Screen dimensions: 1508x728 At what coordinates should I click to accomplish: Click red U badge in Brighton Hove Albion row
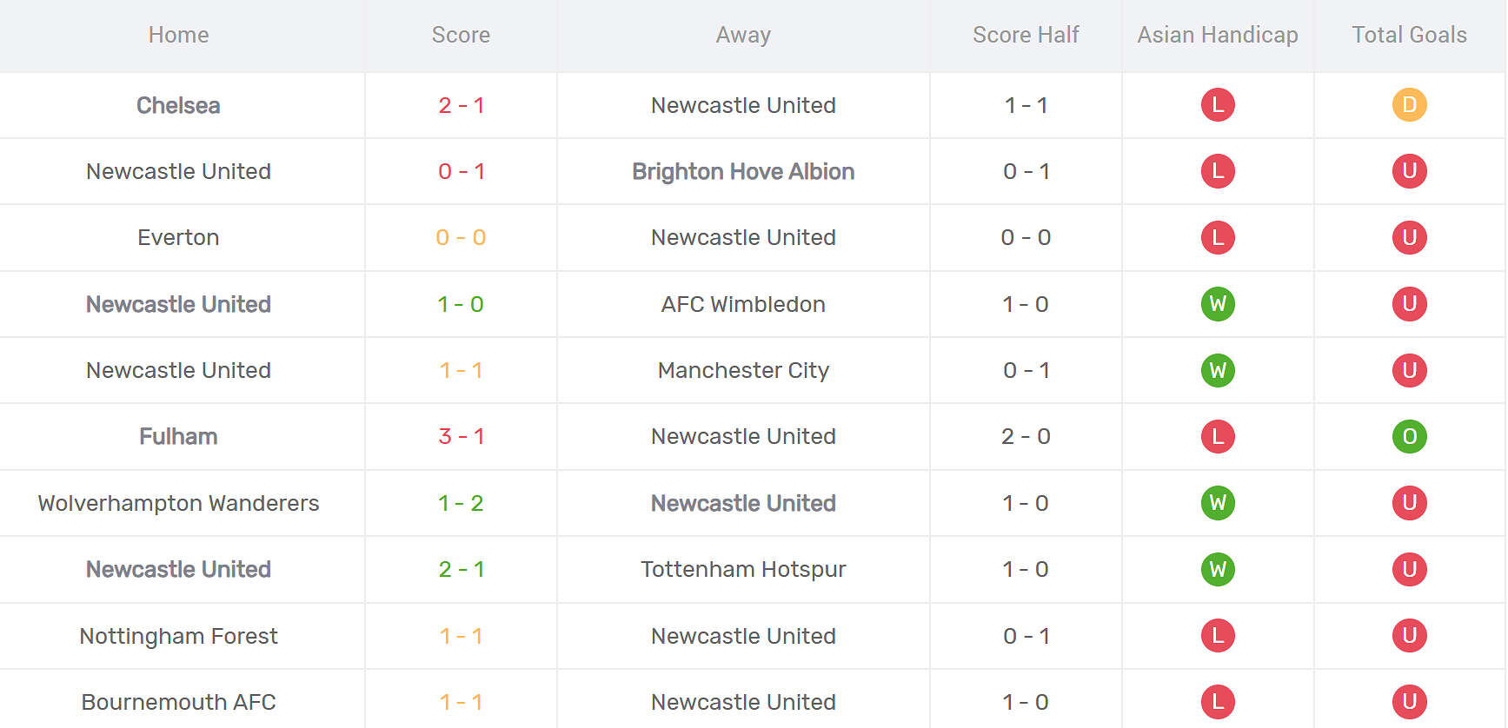tap(1409, 171)
